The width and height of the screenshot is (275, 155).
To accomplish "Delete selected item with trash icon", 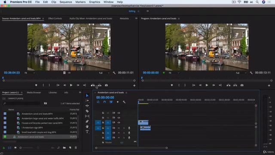I will [76, 148].
